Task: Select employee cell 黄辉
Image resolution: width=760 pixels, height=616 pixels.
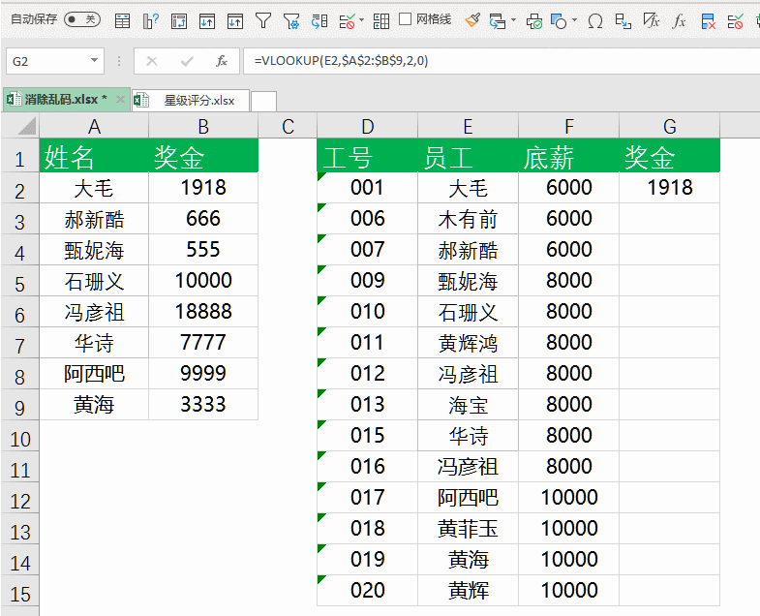Action: point(468,590)
